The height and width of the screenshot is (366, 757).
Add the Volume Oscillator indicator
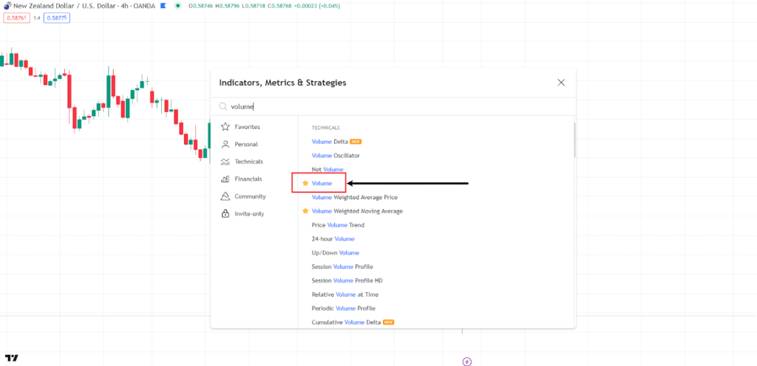click(336, 156)
